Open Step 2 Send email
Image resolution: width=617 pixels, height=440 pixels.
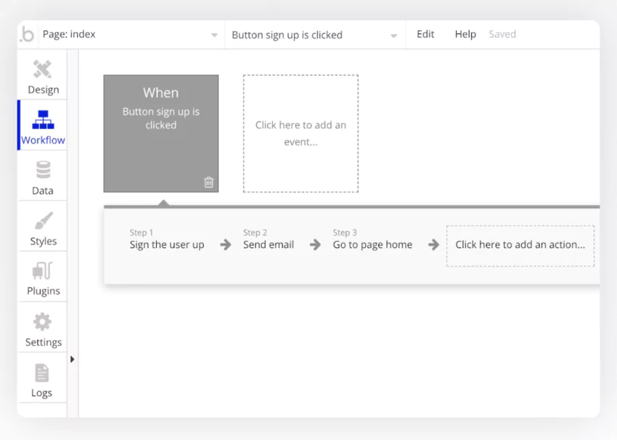click(268, 244)
